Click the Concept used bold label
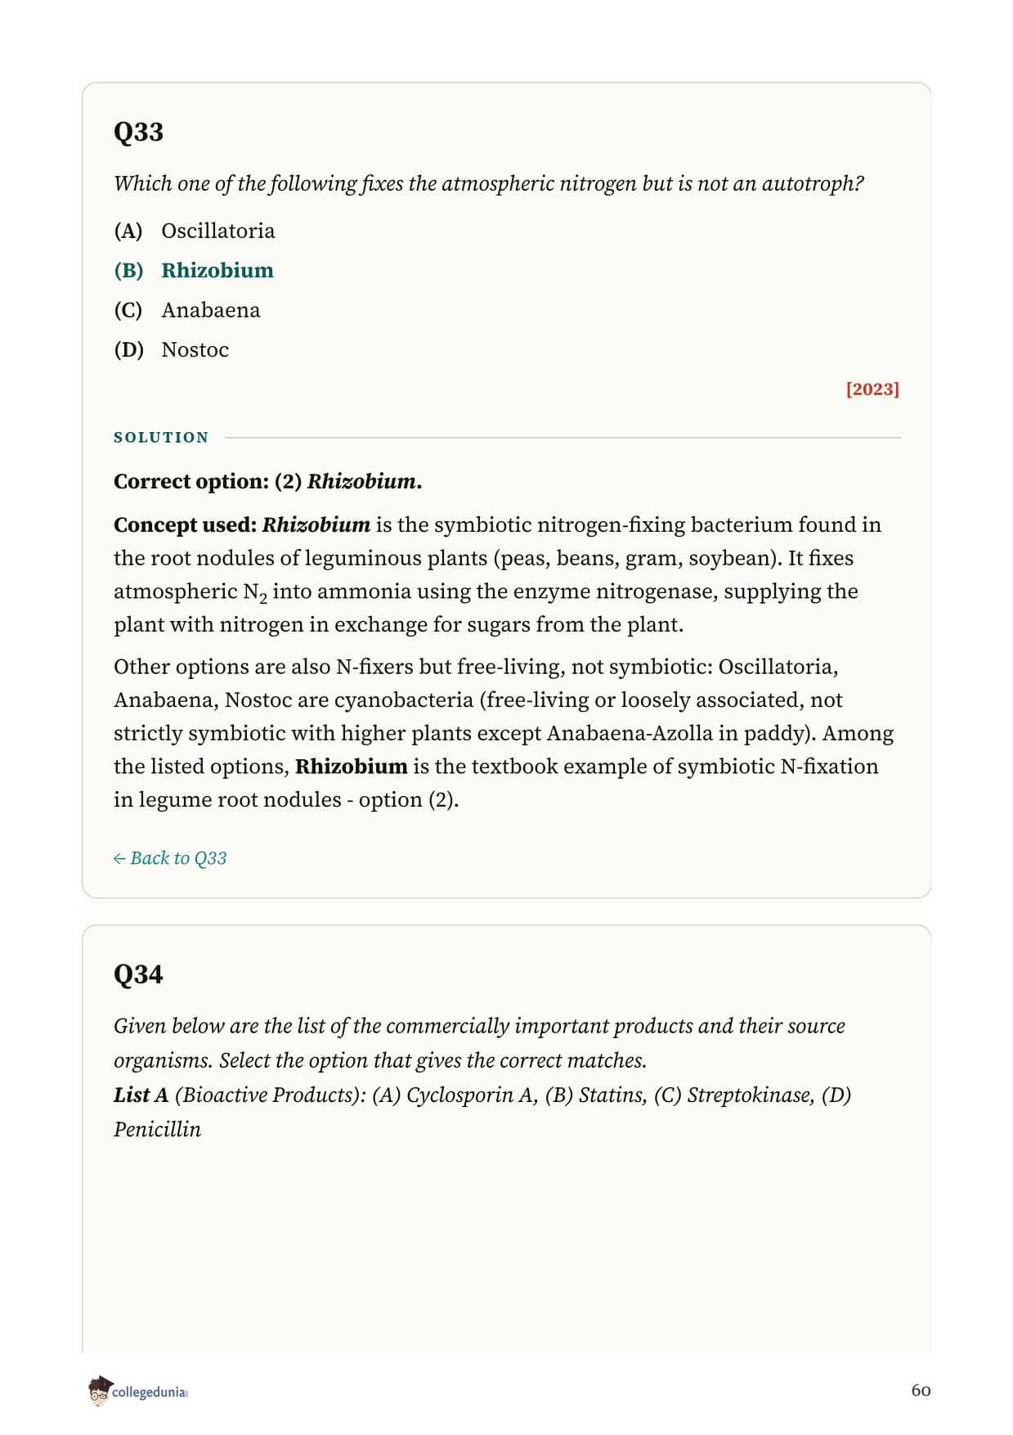 186,525
